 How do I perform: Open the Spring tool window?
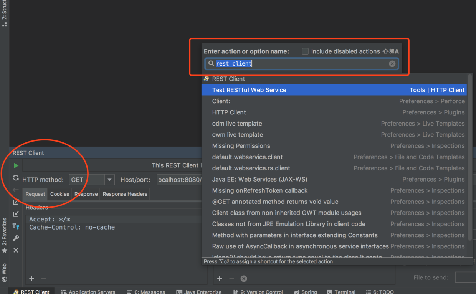[x=306, y=292]
